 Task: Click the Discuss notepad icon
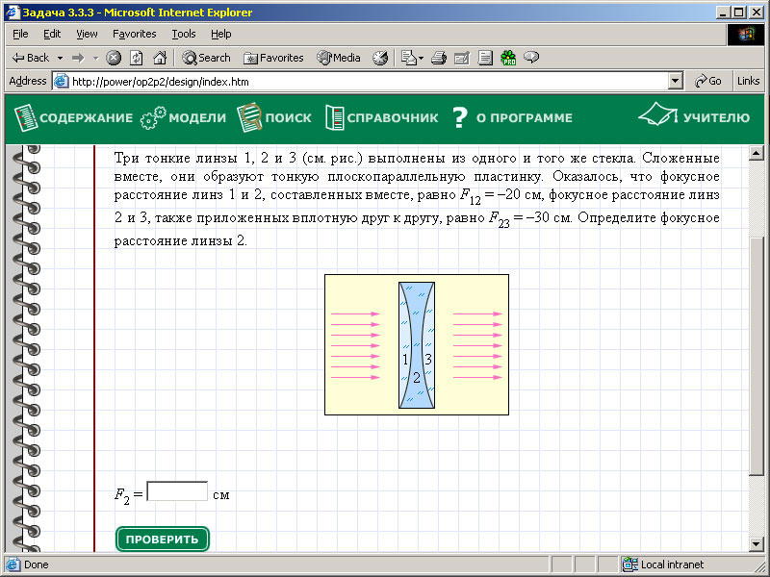tap(485, 58)
